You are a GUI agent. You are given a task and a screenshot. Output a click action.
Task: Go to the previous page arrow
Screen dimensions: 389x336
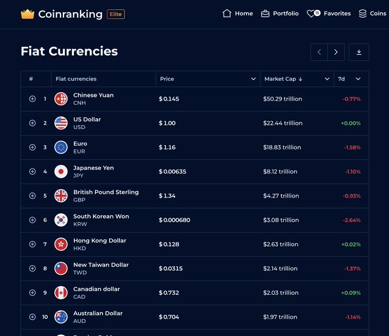[x=319, y=52]
